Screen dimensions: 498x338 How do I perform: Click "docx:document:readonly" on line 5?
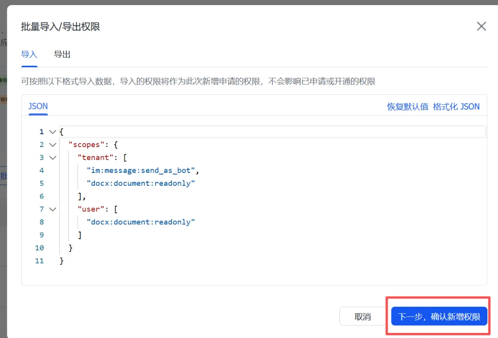141,183
